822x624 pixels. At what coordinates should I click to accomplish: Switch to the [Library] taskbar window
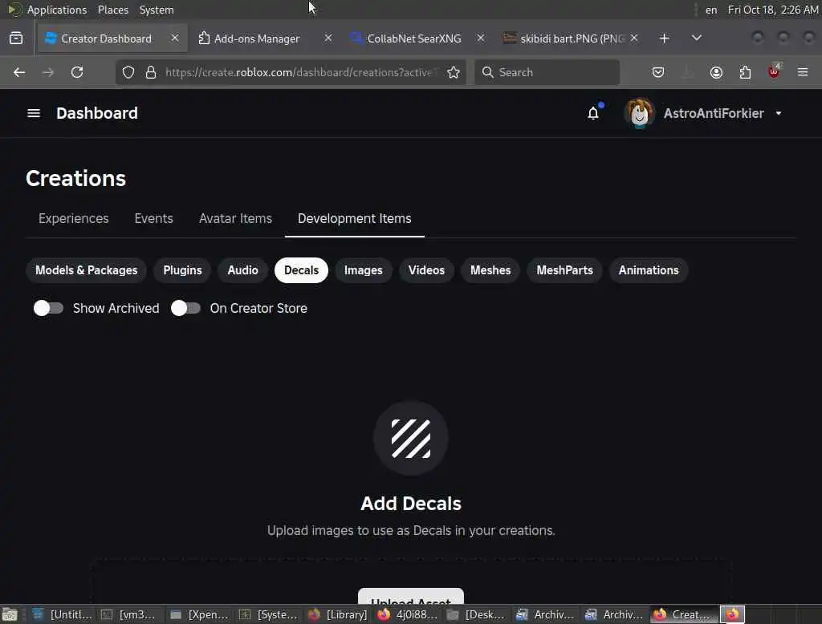click(338, 614)
